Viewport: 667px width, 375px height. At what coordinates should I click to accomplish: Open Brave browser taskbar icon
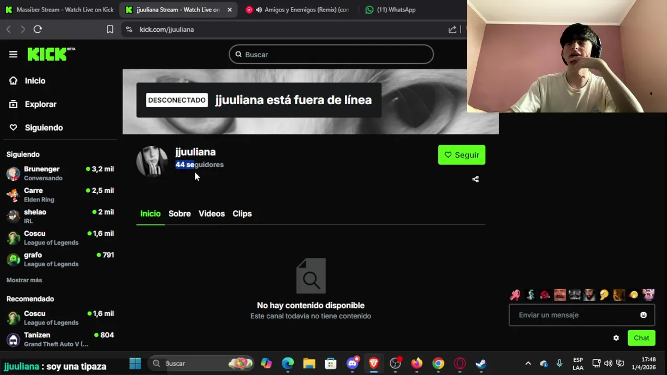[x=374, y=363]
